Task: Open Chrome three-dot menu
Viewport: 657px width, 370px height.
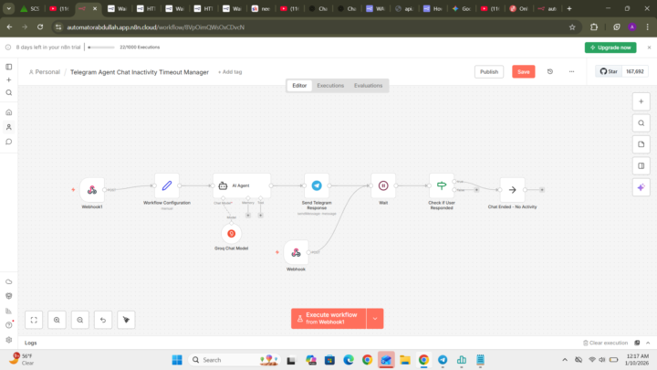Action: [x=647, y=26]
